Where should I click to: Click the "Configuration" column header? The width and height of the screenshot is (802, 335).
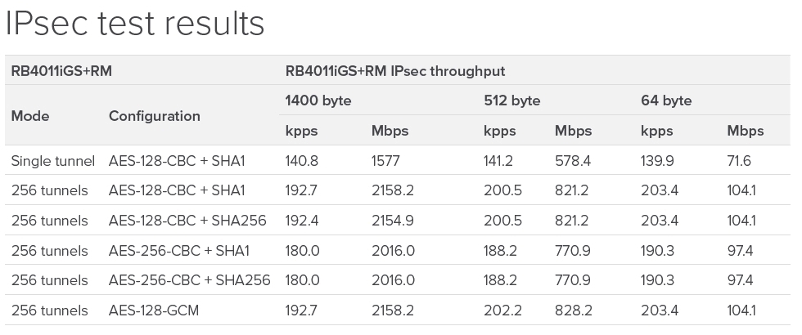point(155,116)
